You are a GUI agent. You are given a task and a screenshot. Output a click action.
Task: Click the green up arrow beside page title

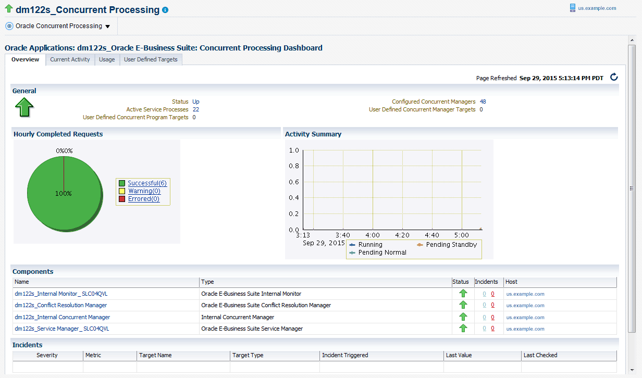(9, 9)
